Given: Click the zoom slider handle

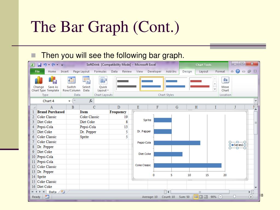Looking at the screenshot, I should pos(234,197).
